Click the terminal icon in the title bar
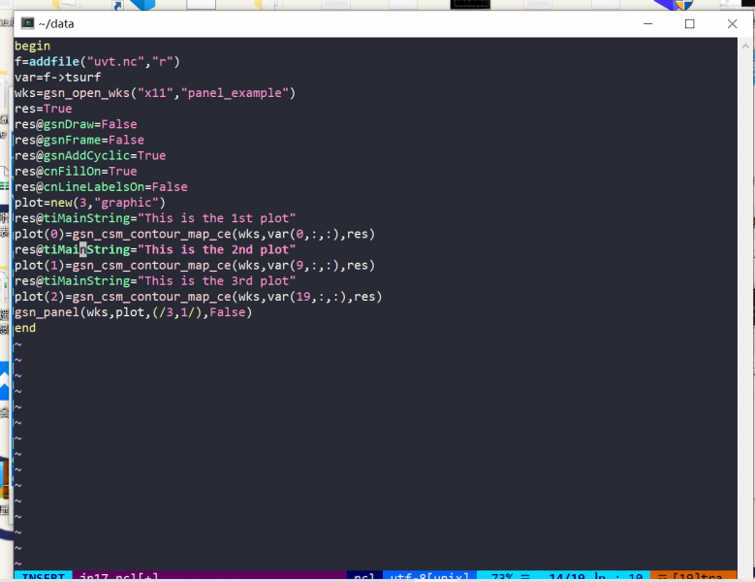Viewport: 755px width, 582px height. pyautogui.click(x=28, y=23)
